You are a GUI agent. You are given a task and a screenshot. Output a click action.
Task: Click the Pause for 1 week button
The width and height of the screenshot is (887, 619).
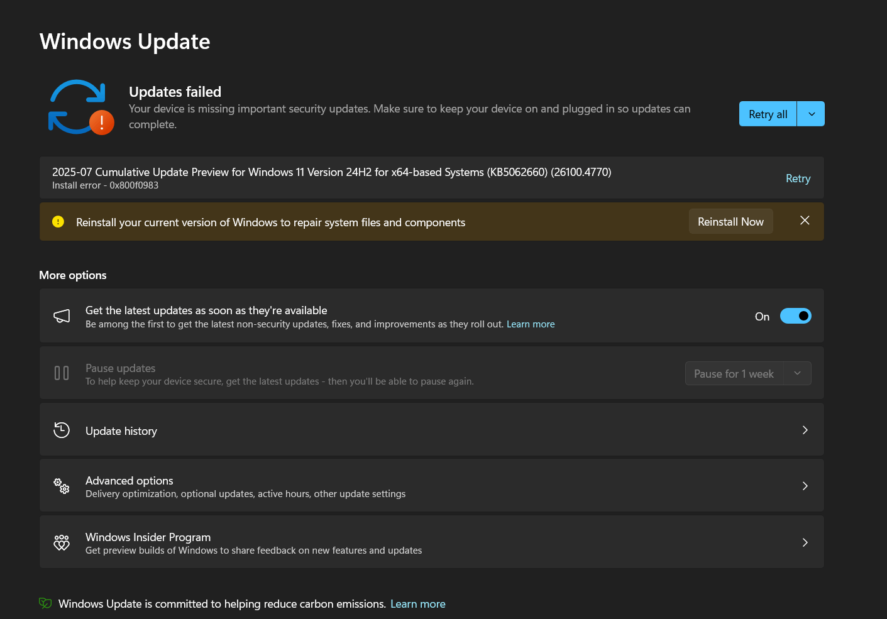point(734,373)
